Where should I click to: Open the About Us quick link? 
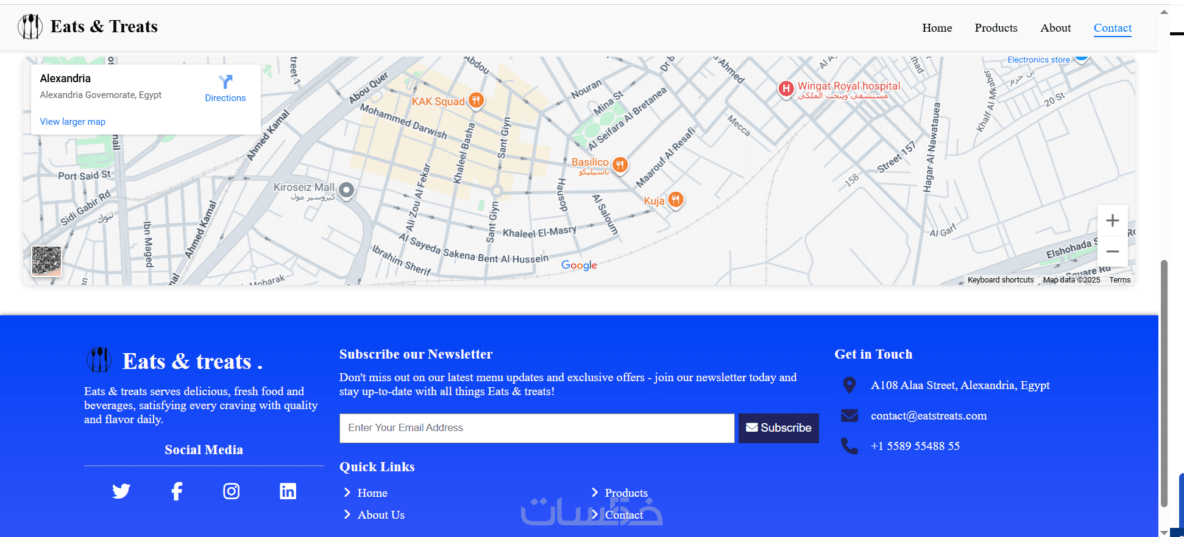(381, 515)
